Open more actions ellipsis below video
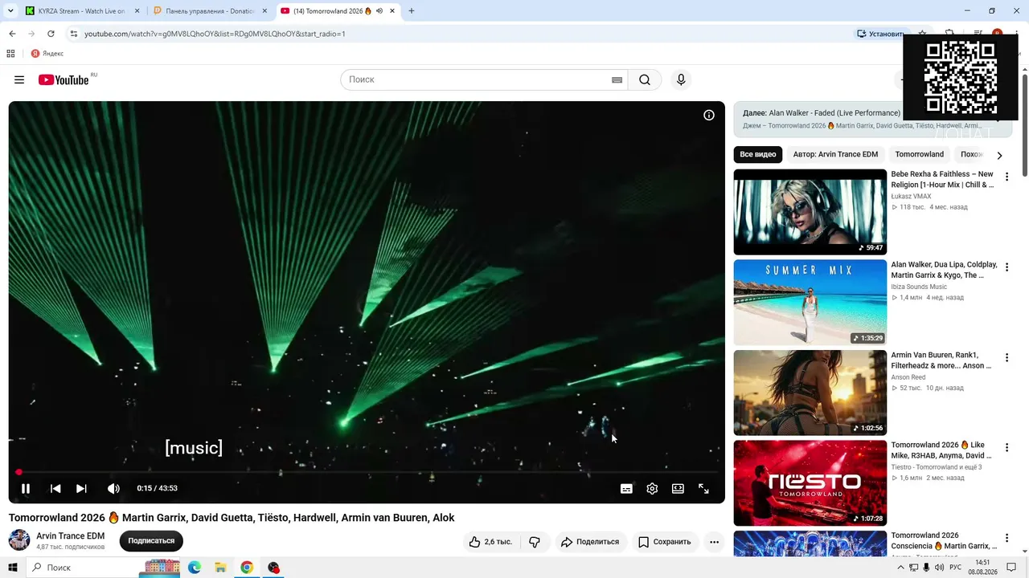Screen dimensions: 1029x578 (714, 542)
